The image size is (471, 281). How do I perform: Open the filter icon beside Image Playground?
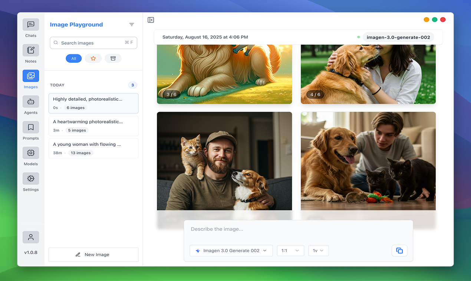pyautogui.click(x=132, y=24)
